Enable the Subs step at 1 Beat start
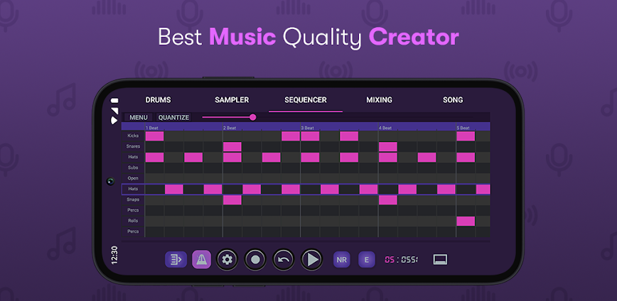617x301 pixels. pyautogui.click(x=154, y=168)
